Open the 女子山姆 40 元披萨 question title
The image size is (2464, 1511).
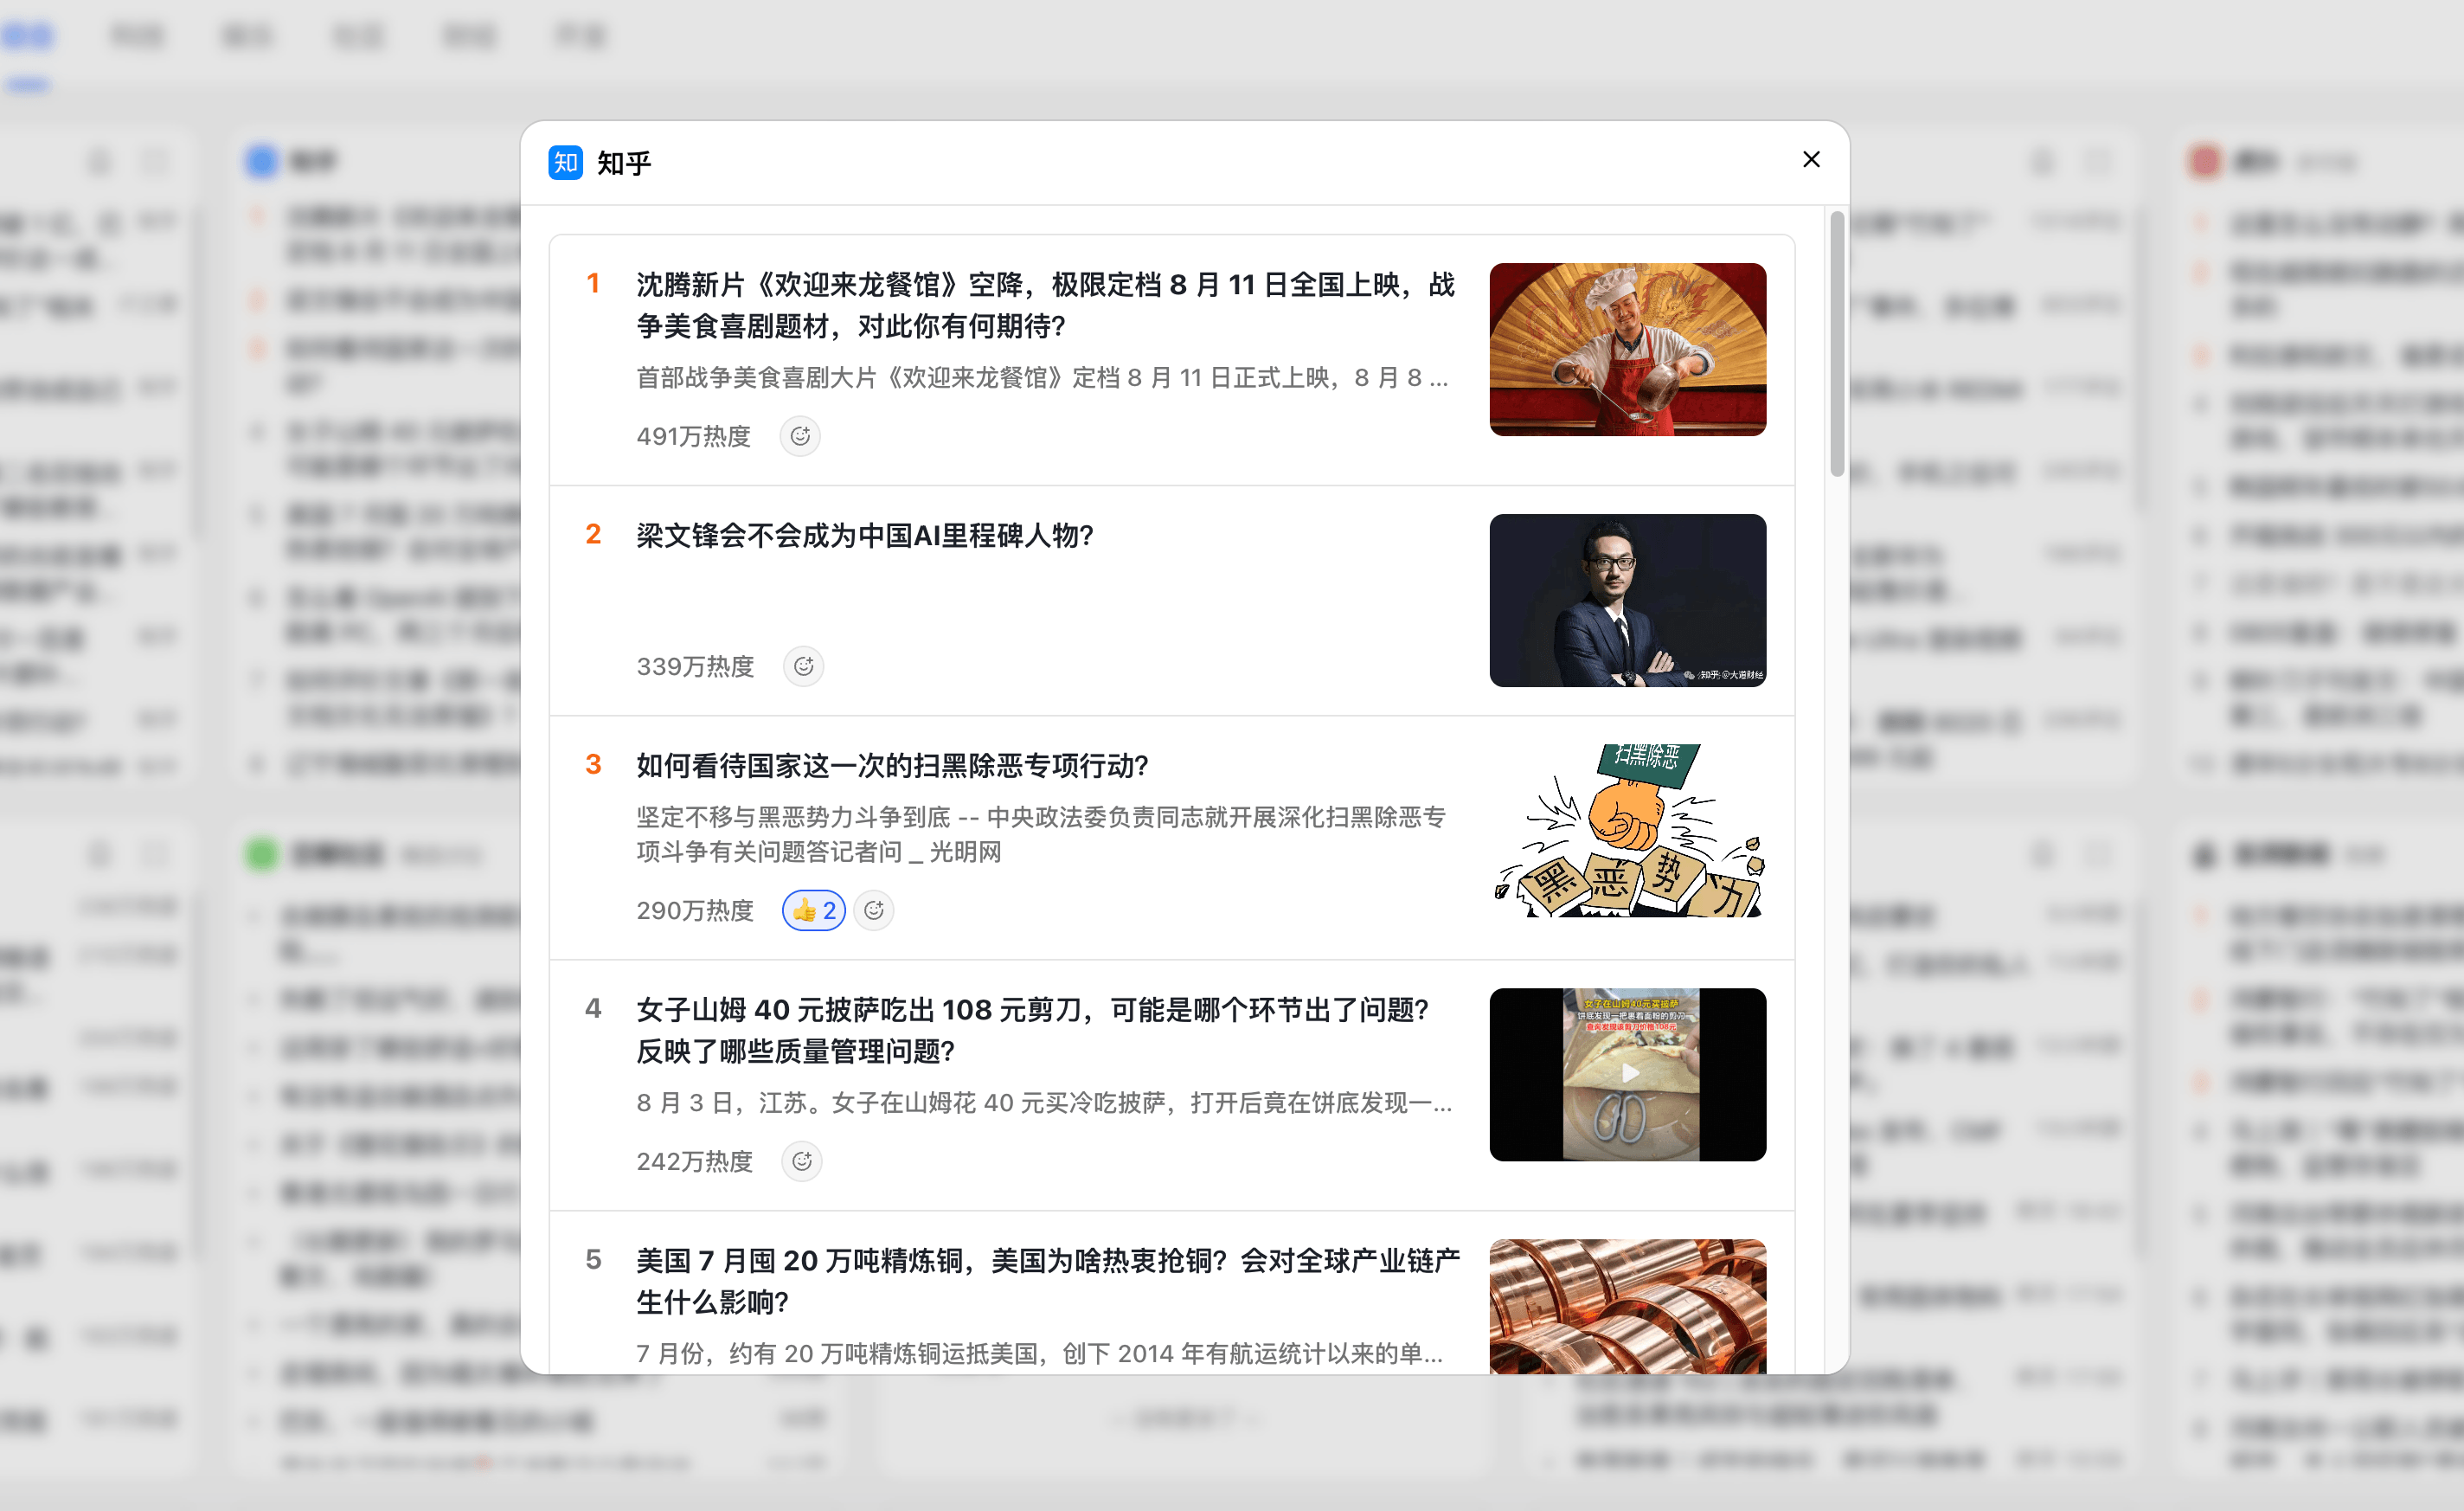tap(1033, 1030)
